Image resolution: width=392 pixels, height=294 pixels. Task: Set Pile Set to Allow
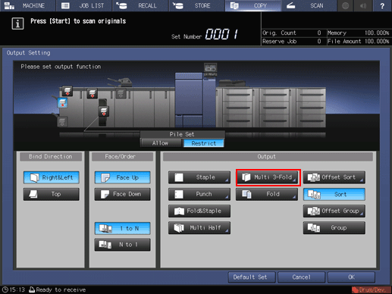[x=160, y=143]
